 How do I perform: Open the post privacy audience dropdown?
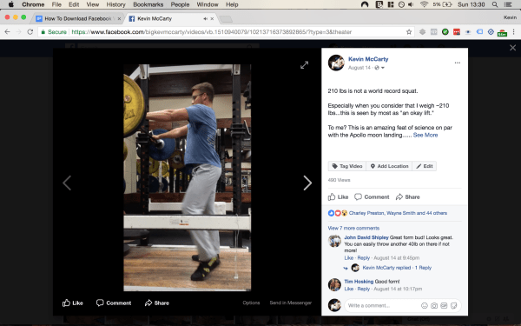pos(379,68)
